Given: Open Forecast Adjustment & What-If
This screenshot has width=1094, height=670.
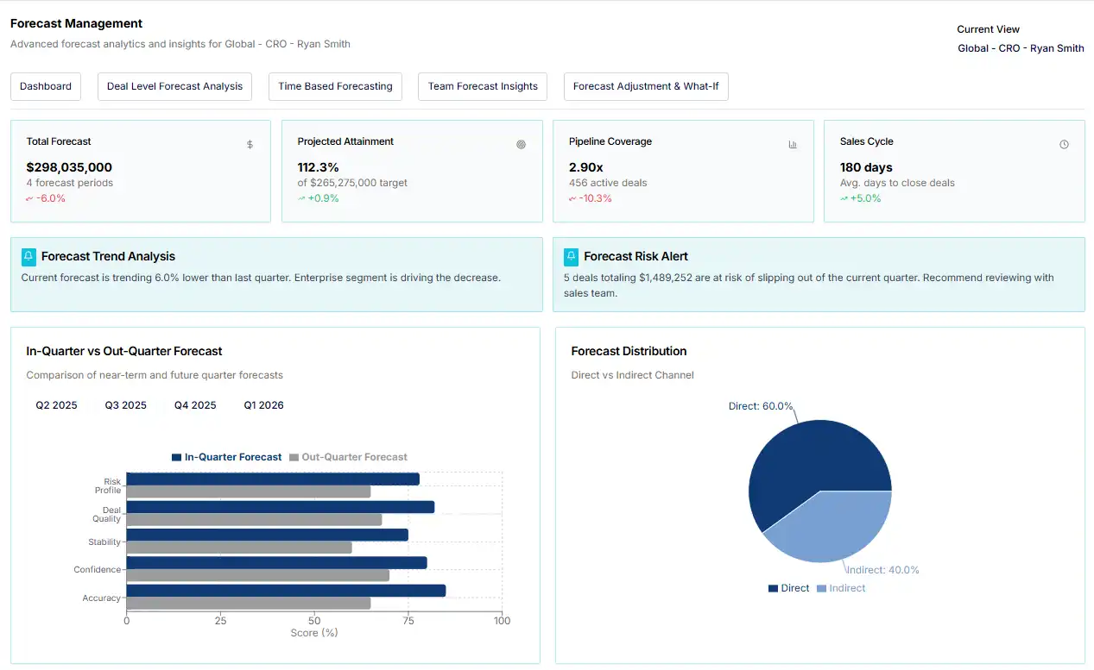Looking at the screenshot, I should (646, 86).
